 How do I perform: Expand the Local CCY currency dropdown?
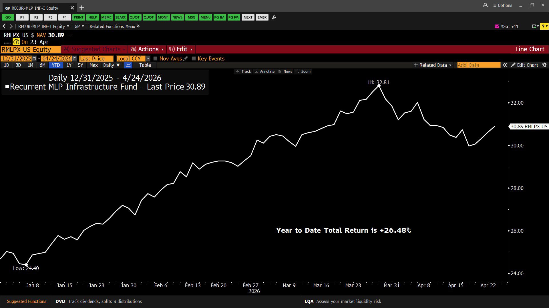pyautogui.click(x=148, y=58)
